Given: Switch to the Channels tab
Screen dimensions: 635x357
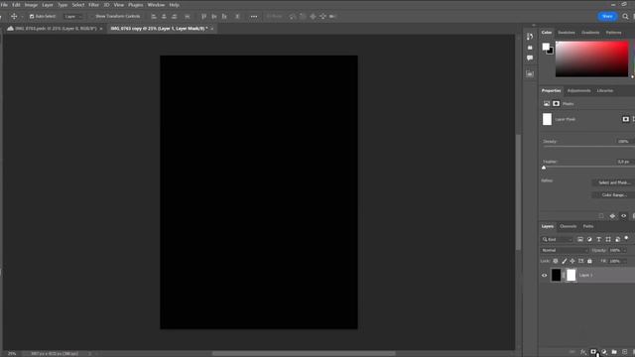Looking at the screenshot, I should 569,226.
